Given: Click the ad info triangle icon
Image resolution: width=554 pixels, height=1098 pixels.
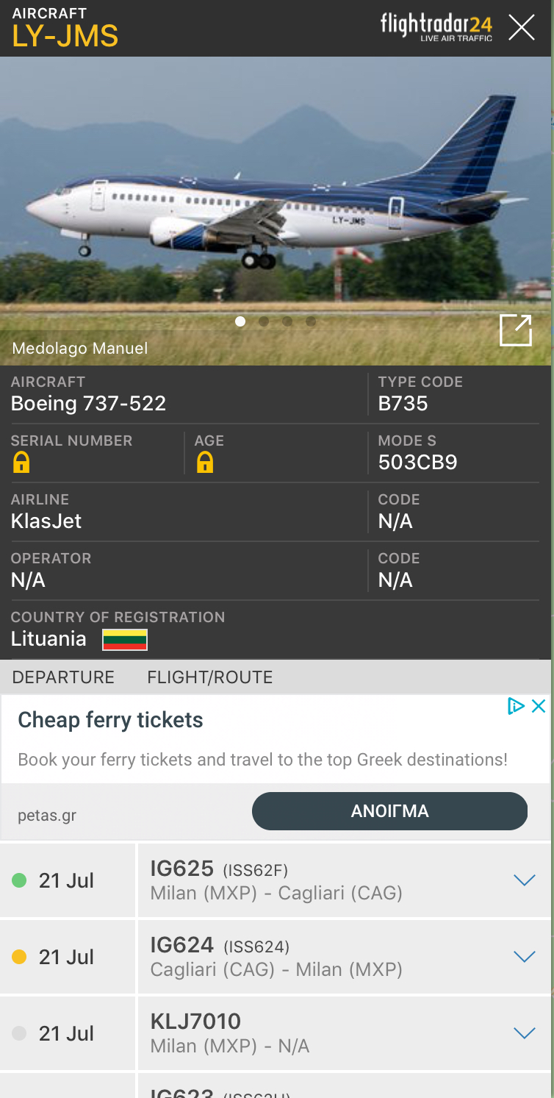Looking at the screenshot, I should [516, 706].
